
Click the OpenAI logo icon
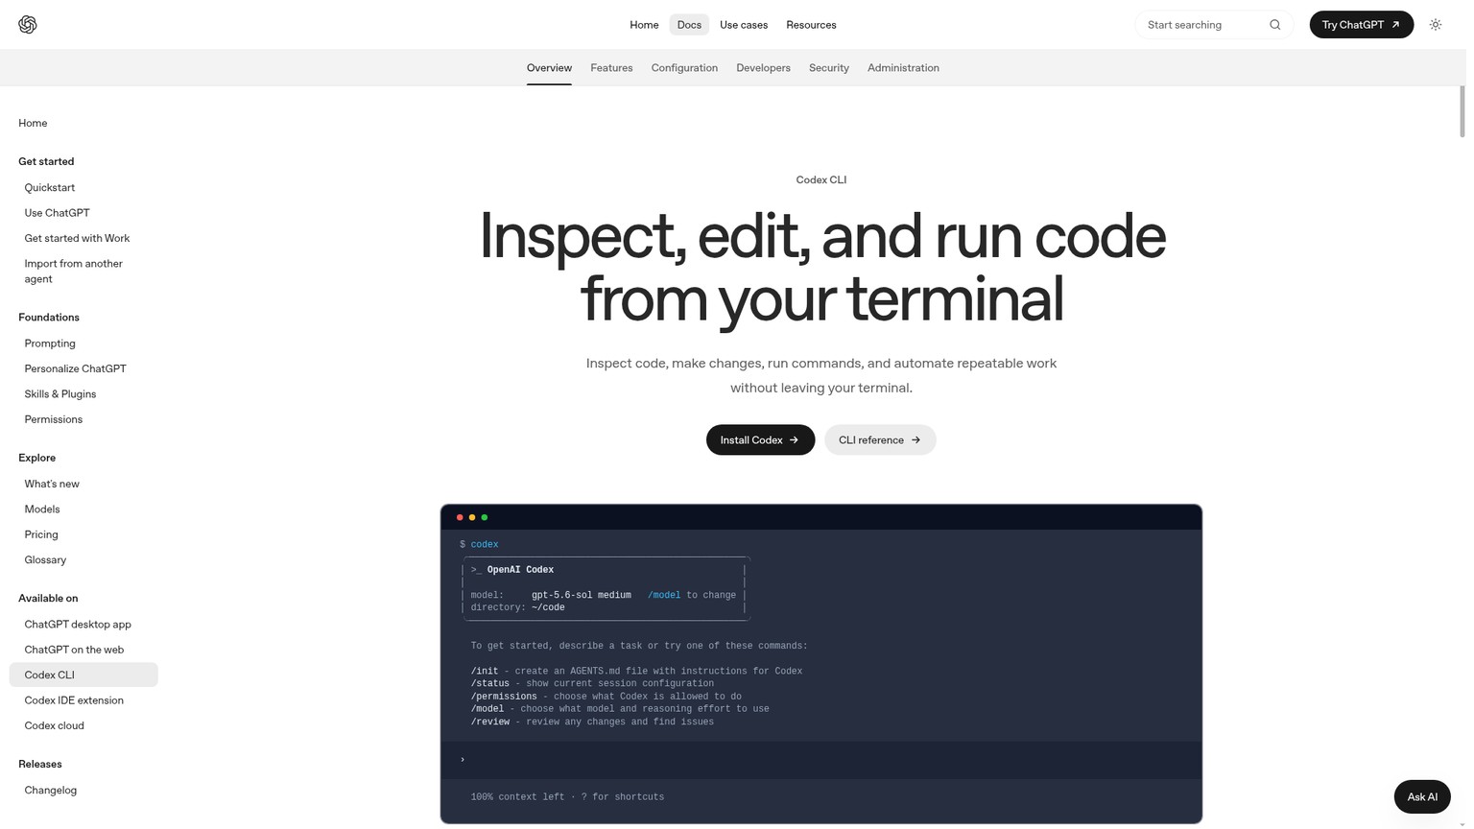coord(28,25)
